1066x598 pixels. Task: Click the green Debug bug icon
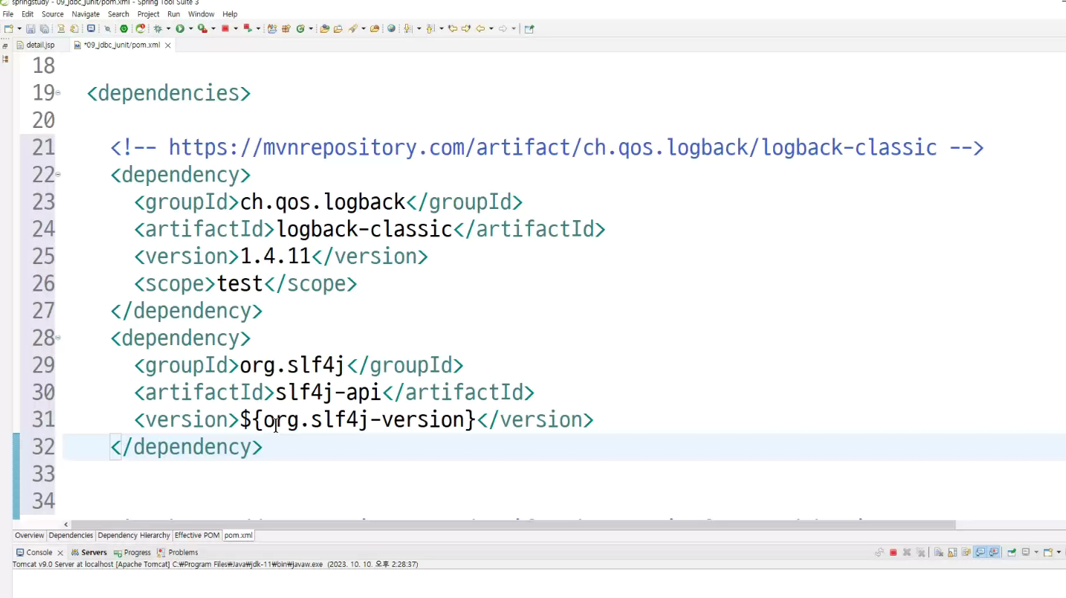158,28
